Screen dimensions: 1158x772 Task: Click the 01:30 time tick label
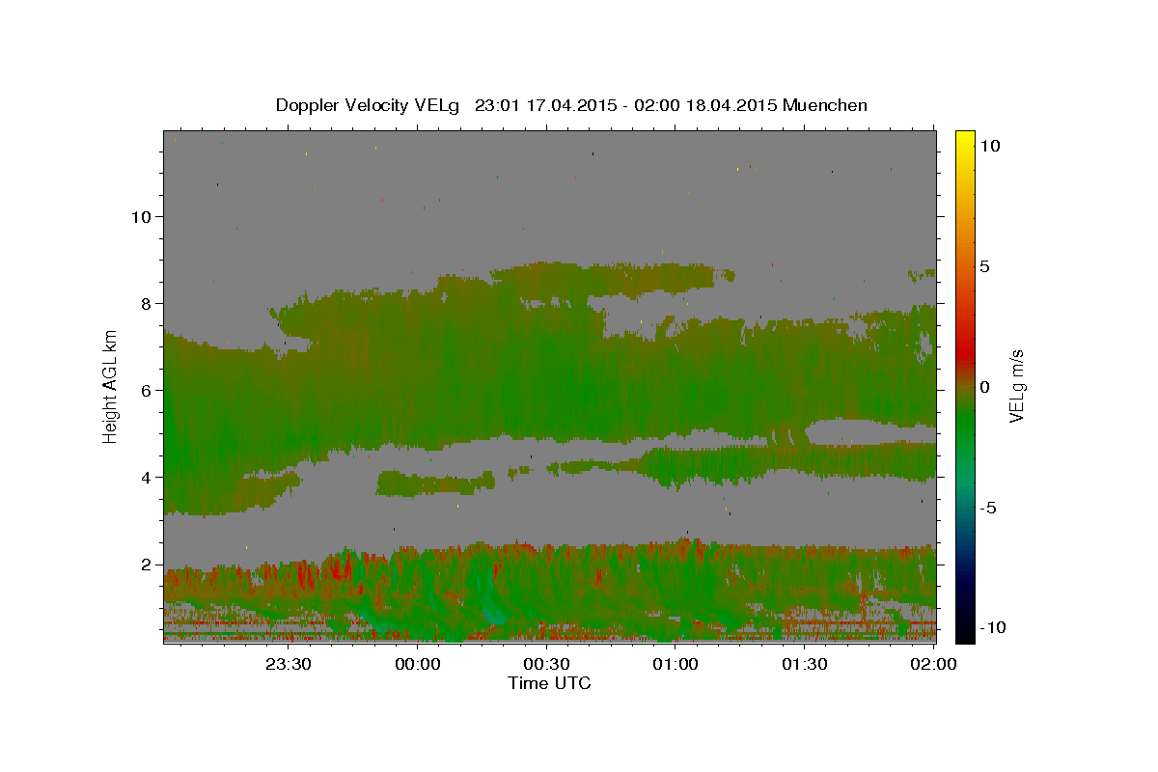tap(805, 664)
